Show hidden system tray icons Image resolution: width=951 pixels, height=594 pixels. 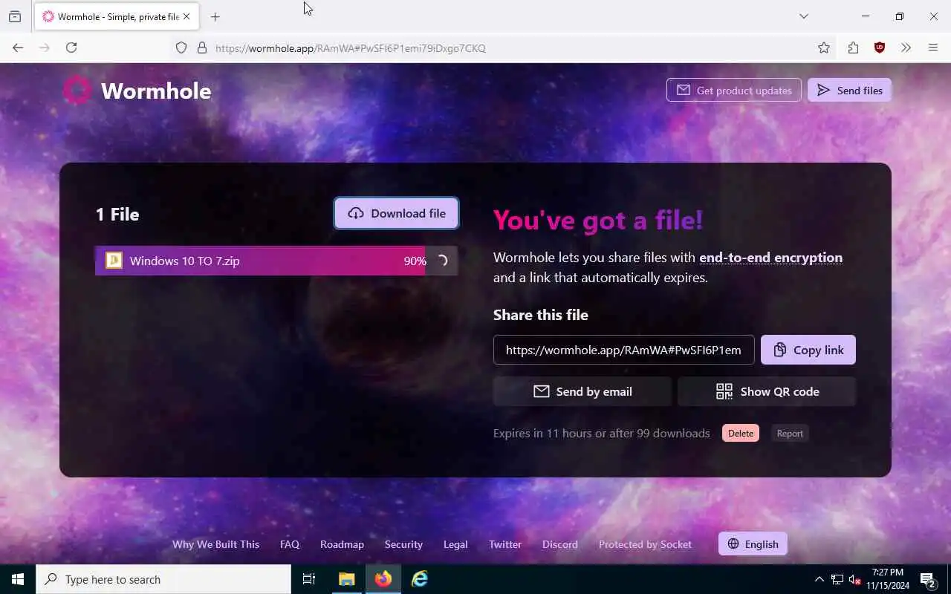pos(819,579)
